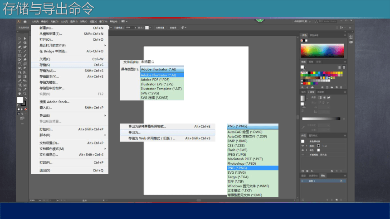The height and width of the screenshot is (219, 390).
Task: Open the PNG (*.PNG) export format combo box
Action: click(x=253, y=126)
